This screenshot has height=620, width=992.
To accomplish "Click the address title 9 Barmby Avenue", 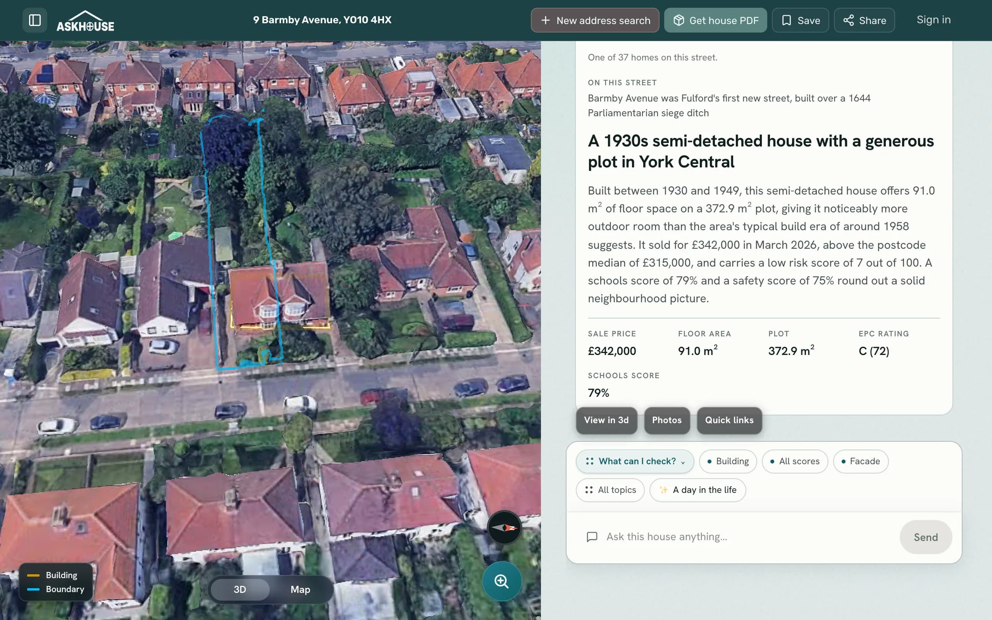I will 322,20.
